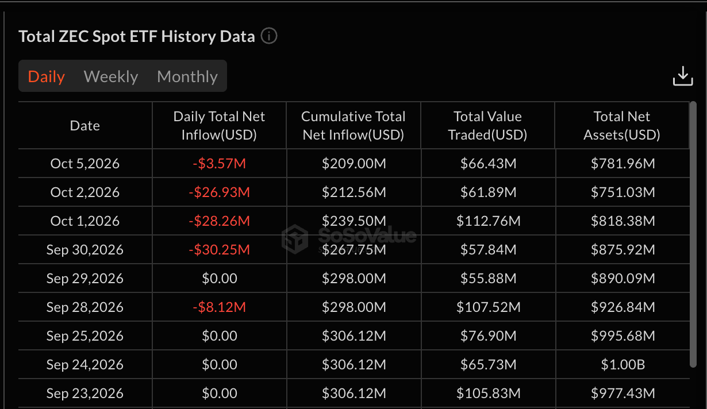This screenshot has height=409, width=707.
Task: Click the $112.76M value traded cell
Action: coord(488,221)
